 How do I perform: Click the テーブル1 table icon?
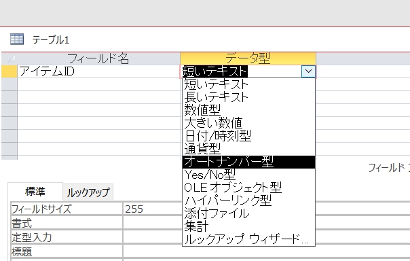(17, 39)
